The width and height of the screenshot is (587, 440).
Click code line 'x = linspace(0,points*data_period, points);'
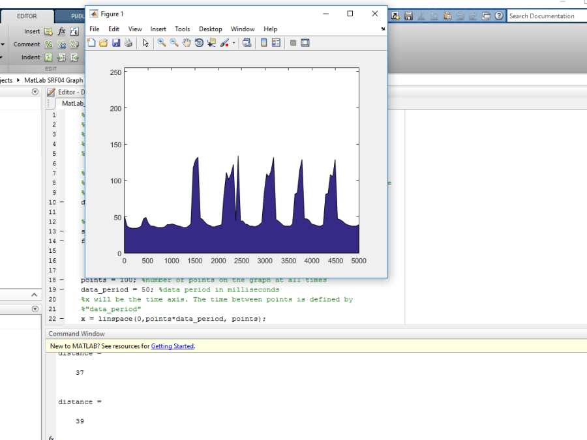point(173,319)
